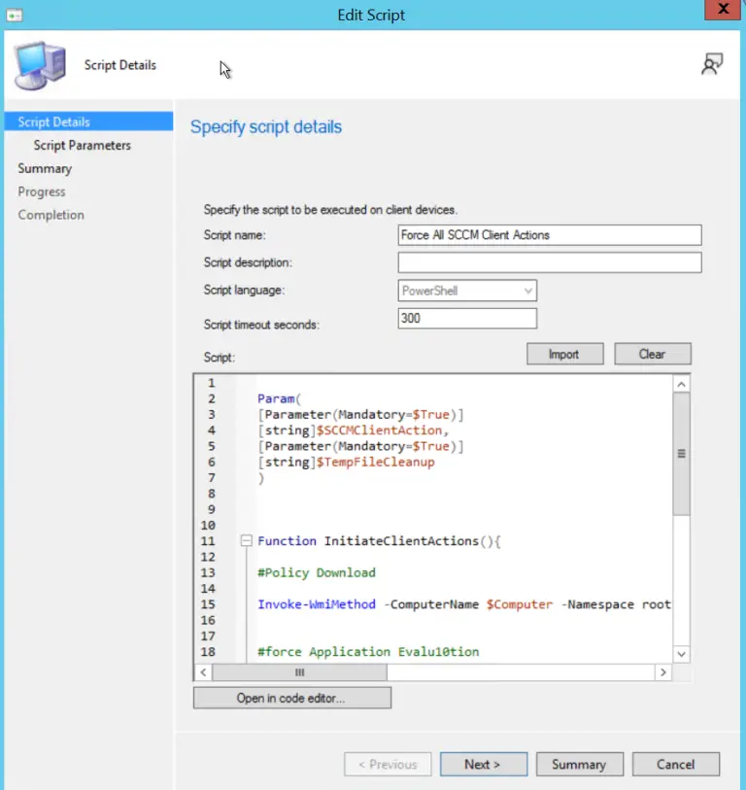Click the feedback icon in top-right corner
The image size is (746, 790).
coord(712,64)
